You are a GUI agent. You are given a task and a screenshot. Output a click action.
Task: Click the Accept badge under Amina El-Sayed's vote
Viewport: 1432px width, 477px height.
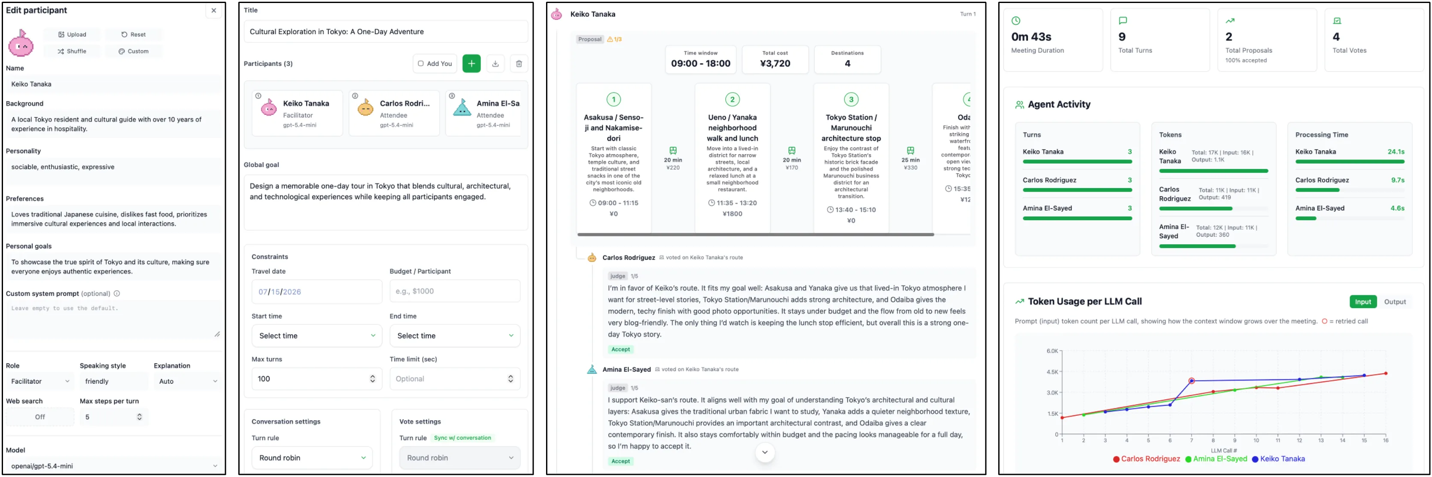click(620, 462)
